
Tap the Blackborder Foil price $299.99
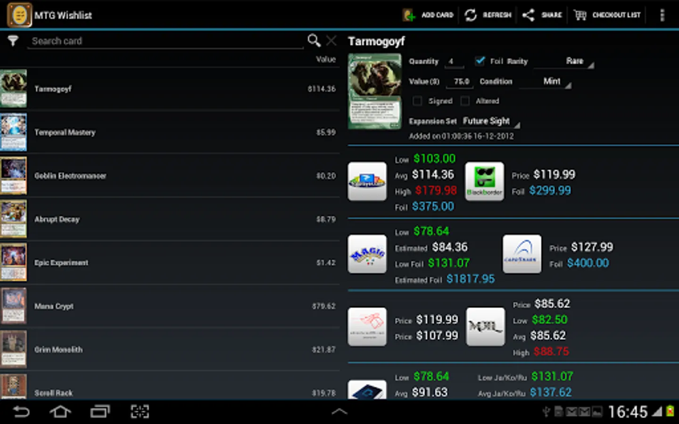550,190
